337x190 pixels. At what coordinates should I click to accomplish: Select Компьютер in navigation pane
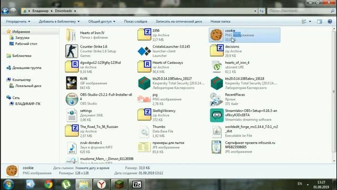[22, 80]
